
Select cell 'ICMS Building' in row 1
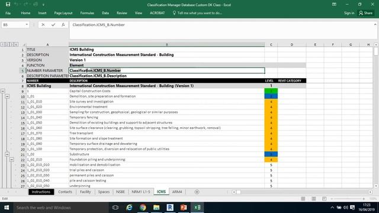click(167, 50)
